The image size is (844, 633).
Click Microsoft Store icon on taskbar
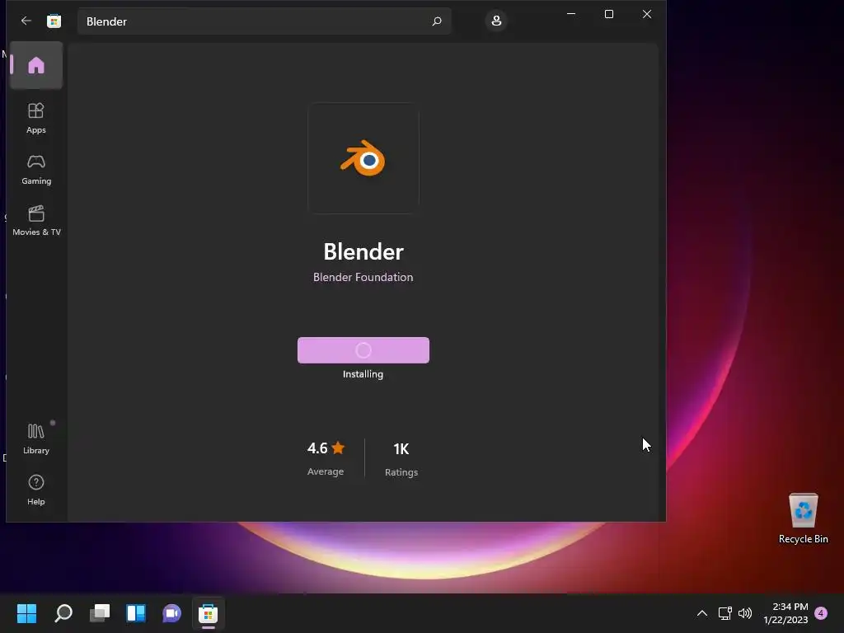(208, 613)
